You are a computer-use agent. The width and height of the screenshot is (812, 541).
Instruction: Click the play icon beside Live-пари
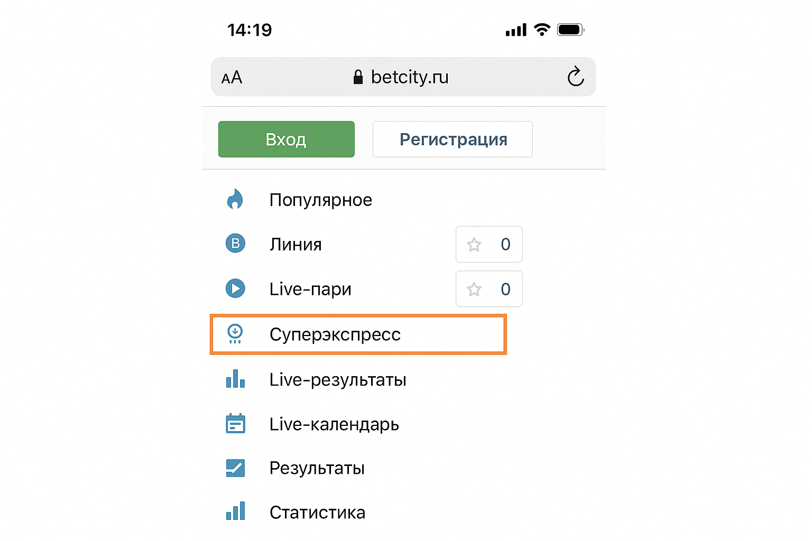pyautogui.click(x=235, y=288)
